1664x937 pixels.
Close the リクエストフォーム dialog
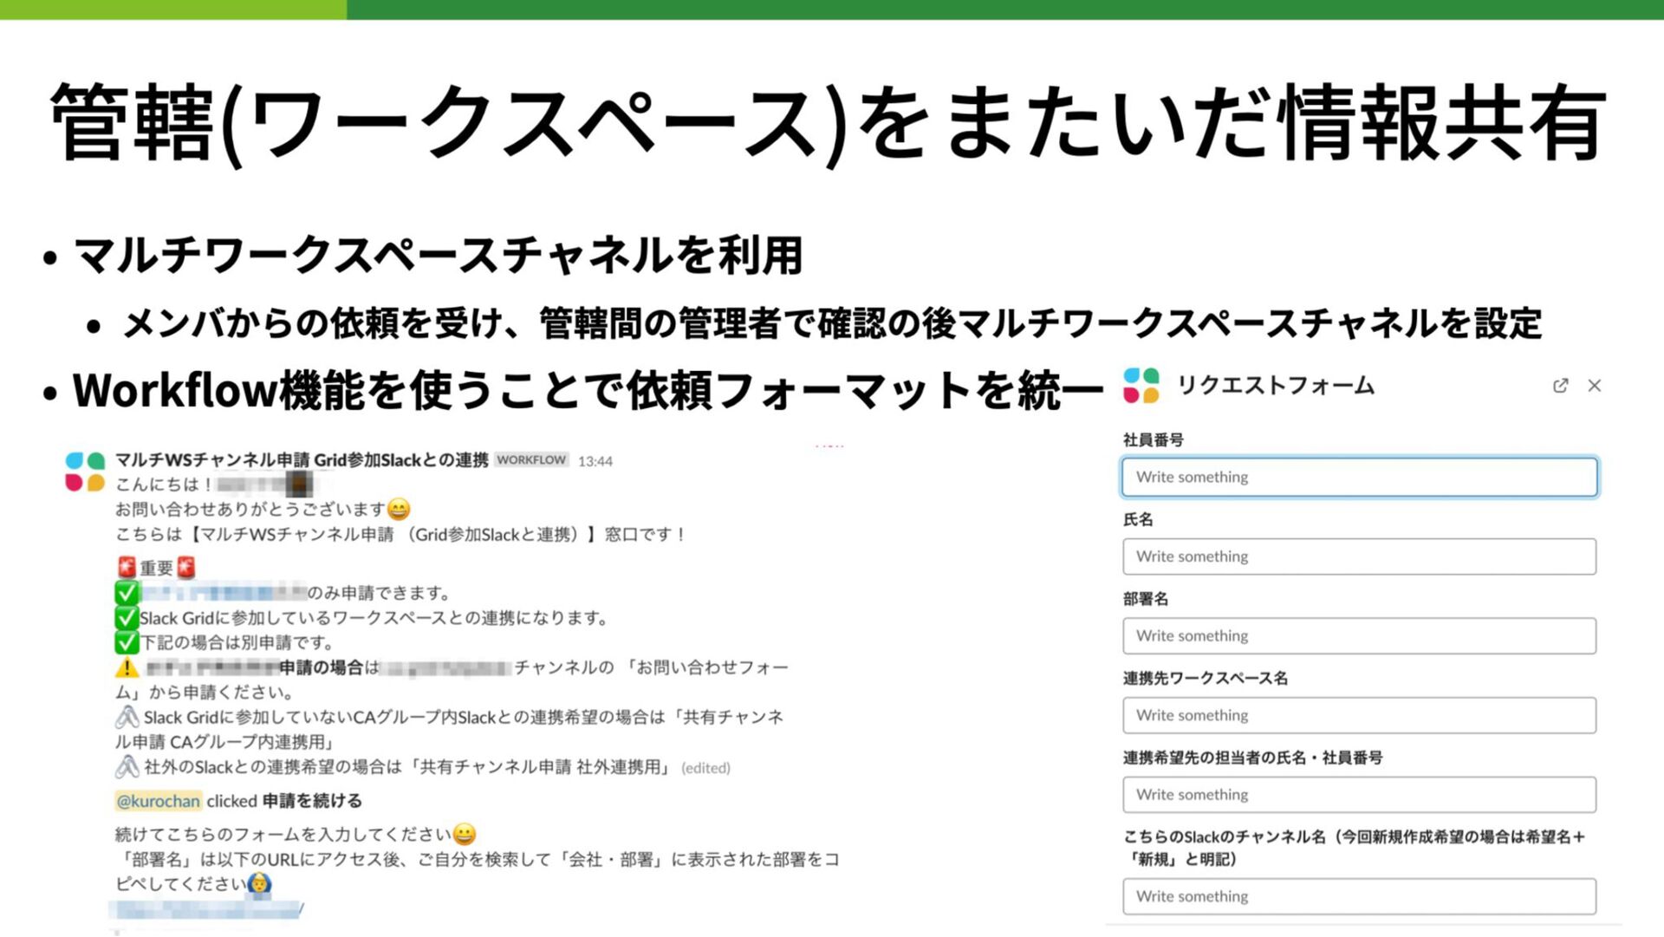pos(1595,386)
